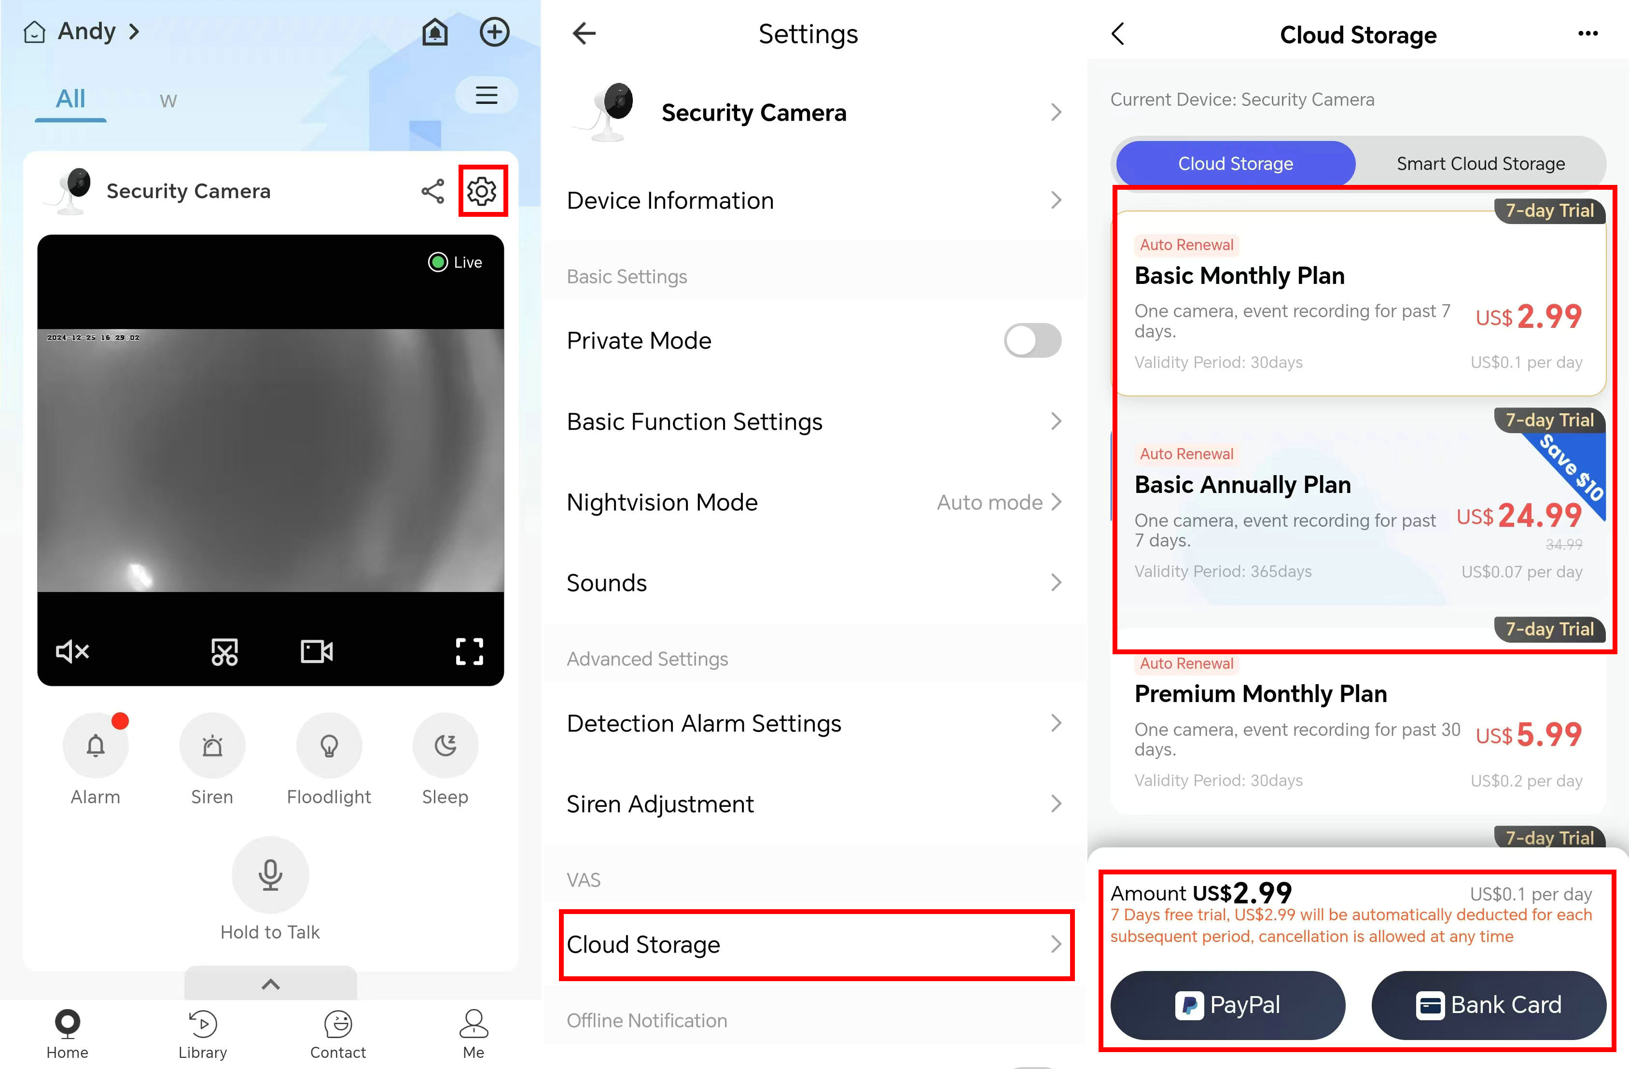
Task: Enter fullscreen live view
Action: pyautogui.click(x=470, y=651)
